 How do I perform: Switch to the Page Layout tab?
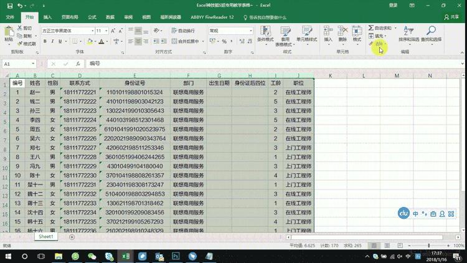tap(70, 17)
